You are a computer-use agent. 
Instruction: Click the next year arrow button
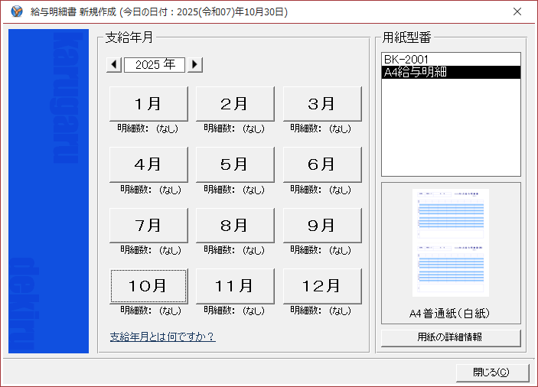tap(195, 65)
